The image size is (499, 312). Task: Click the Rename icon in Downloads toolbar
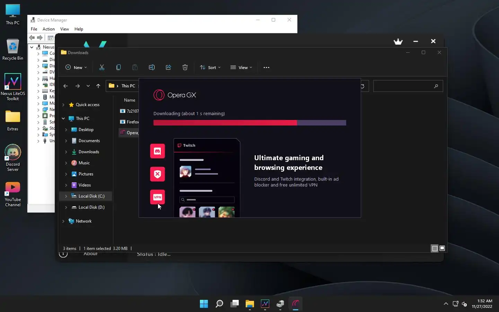point(152,67)
